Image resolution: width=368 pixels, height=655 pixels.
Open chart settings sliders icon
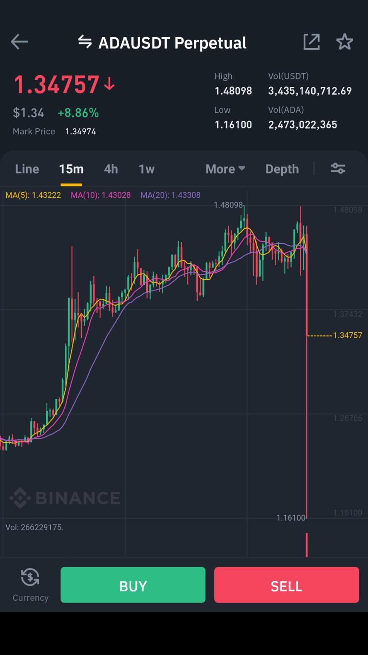338,168
